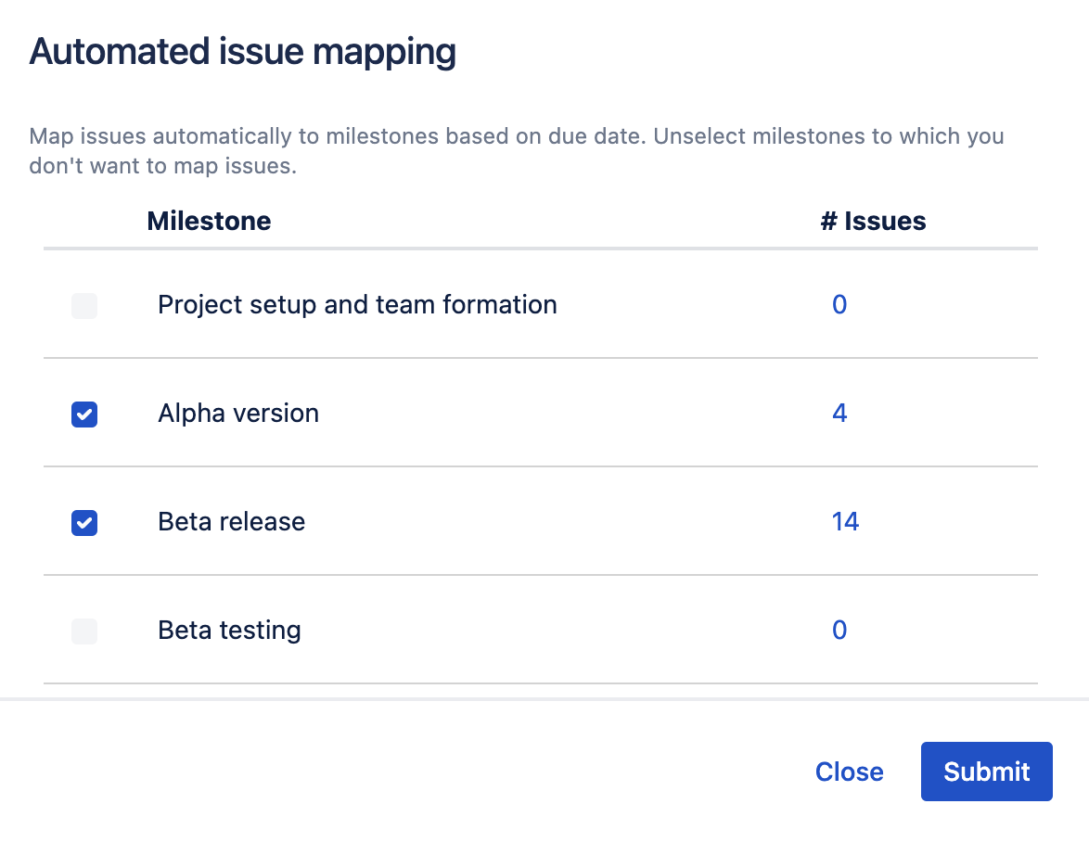This screenshot has height=842, width=1089.
Task: Select Project setup and team formation label
Action: 357,305
